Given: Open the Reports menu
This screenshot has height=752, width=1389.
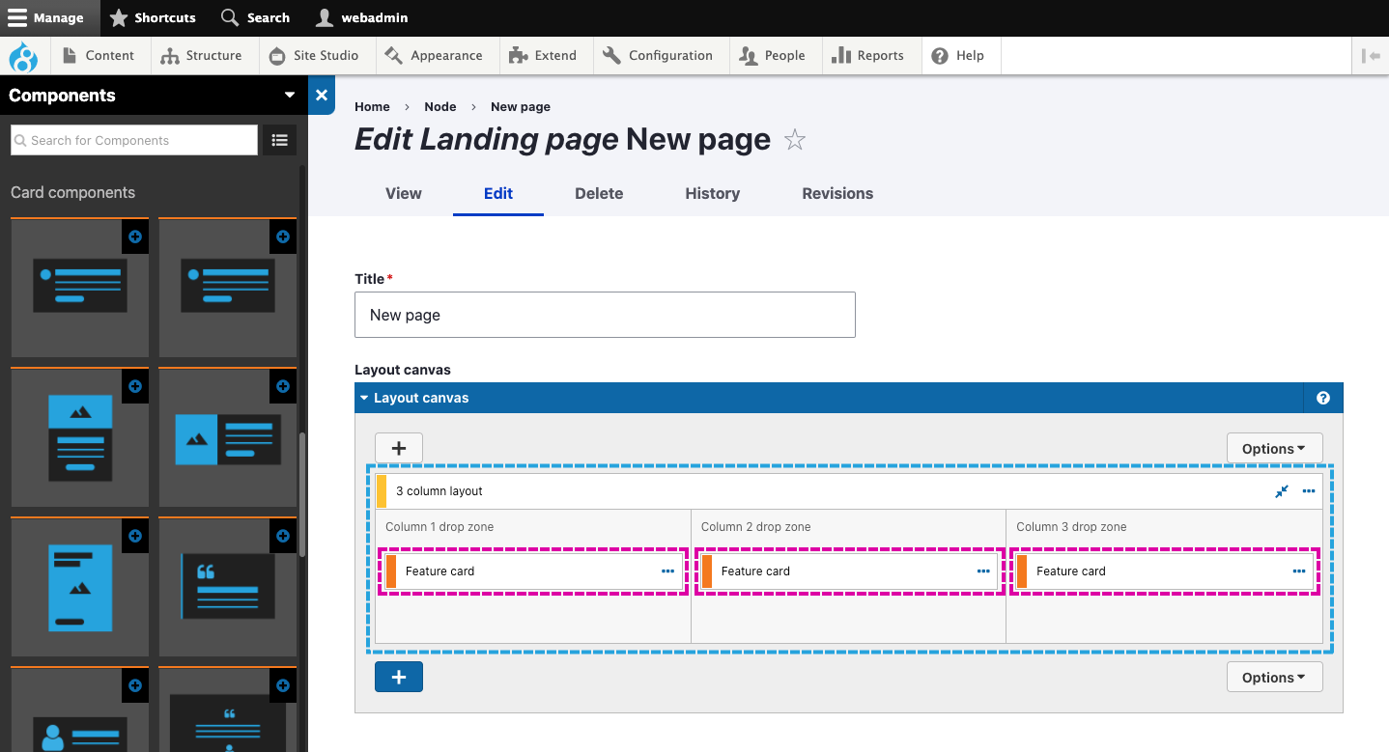Looking at the screenshot, I should click(x=868, y=55).
